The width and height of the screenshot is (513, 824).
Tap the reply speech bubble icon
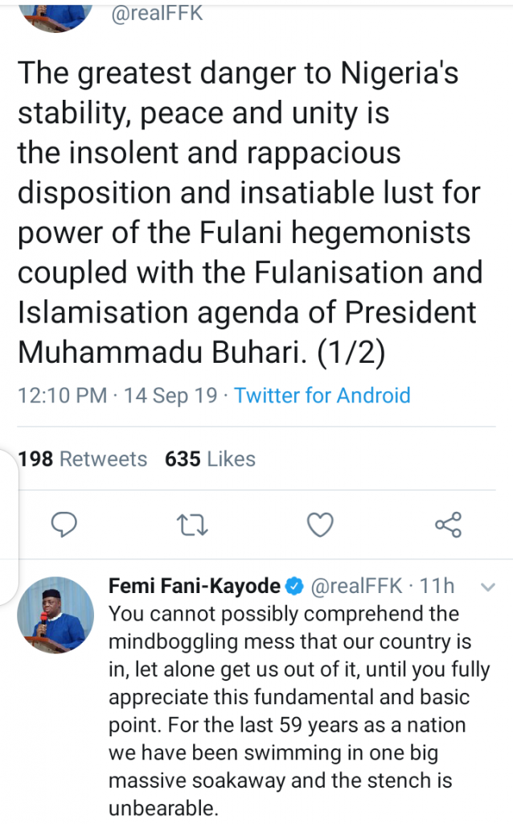point(64,525)
